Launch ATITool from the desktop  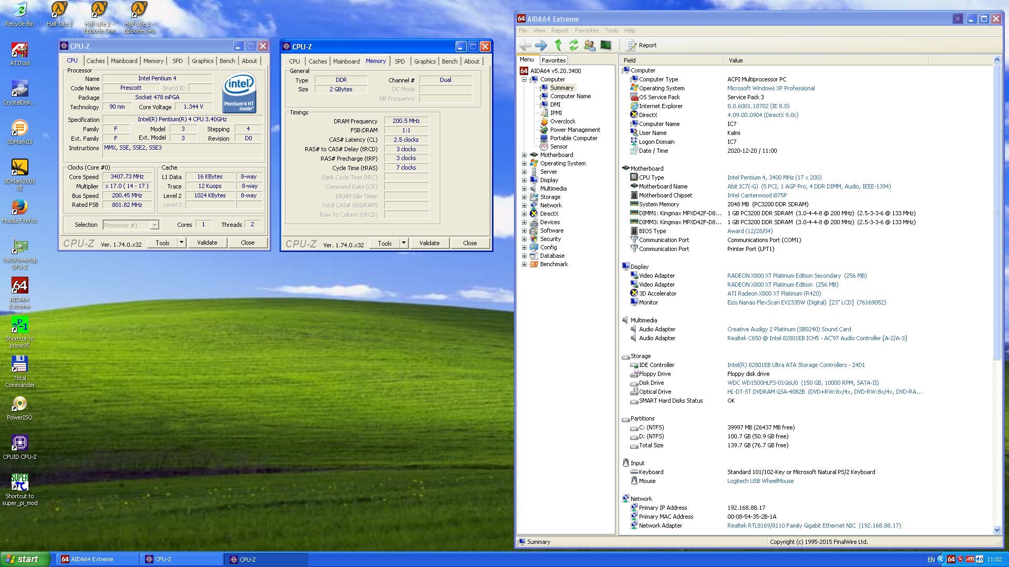tap(19, 54)
